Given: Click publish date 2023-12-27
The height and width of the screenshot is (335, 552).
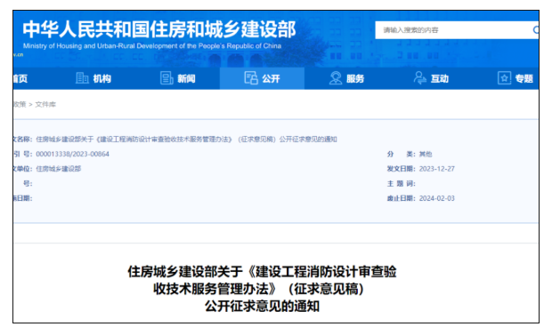Looking at the screenshot, I should click(437, 169).
